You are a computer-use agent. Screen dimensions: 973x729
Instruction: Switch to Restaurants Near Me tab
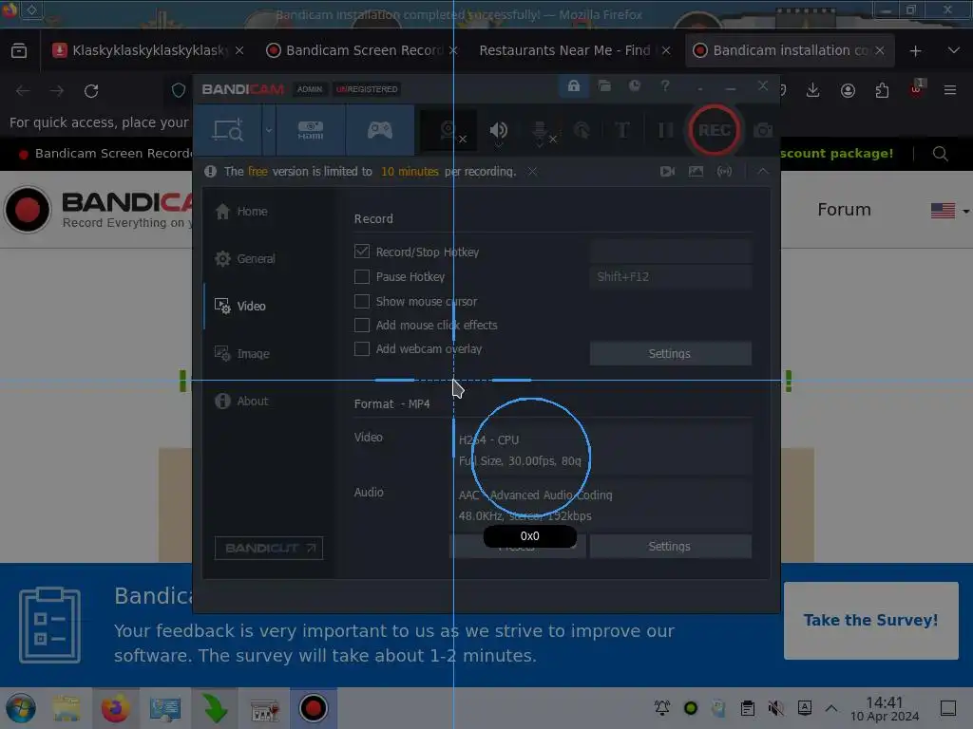click(x=563, y=50)
